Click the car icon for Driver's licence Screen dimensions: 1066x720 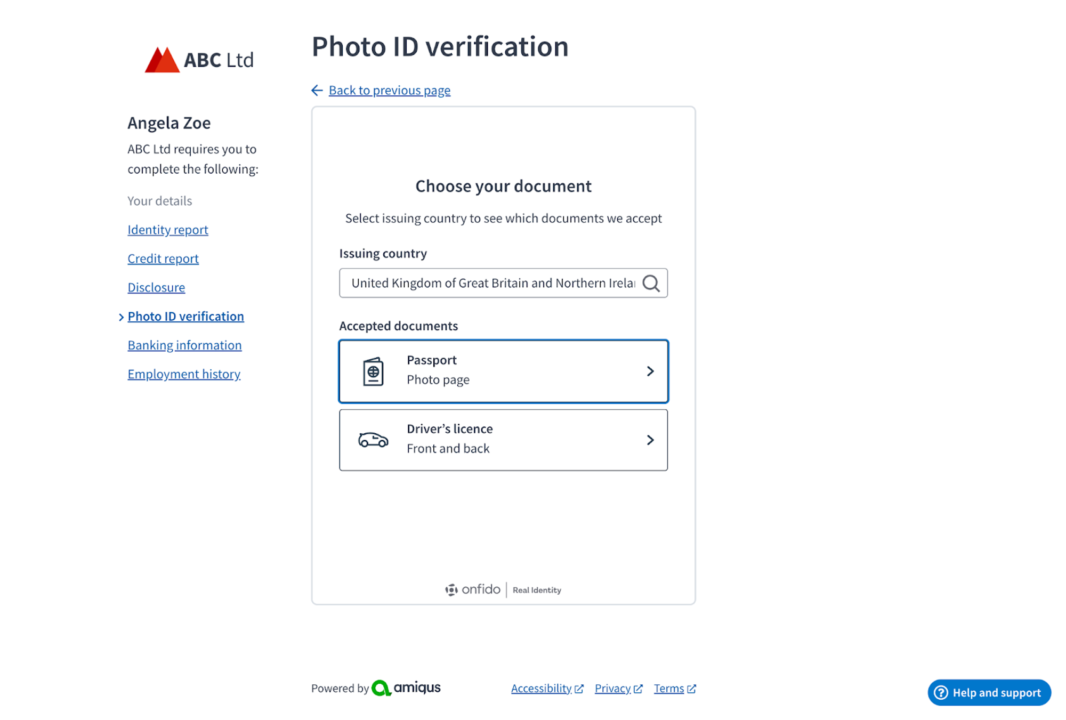click(x=373, y=440)
